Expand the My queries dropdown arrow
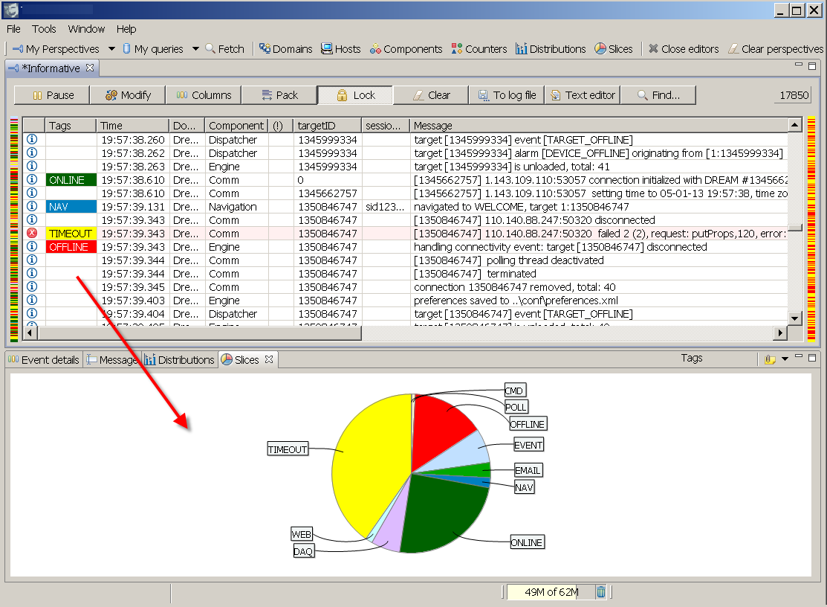The height and width of the screenshot is (607, 827). [195, 49]
